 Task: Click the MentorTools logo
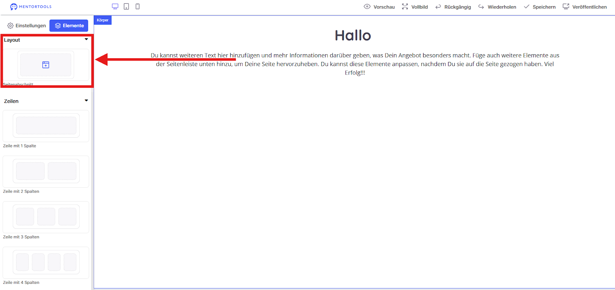(31, 7)
